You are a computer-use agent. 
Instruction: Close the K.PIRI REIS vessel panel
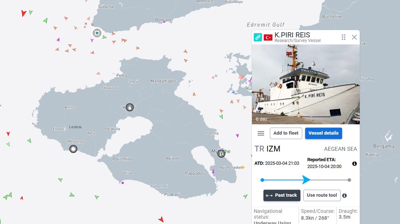click(x=354, y=37)
